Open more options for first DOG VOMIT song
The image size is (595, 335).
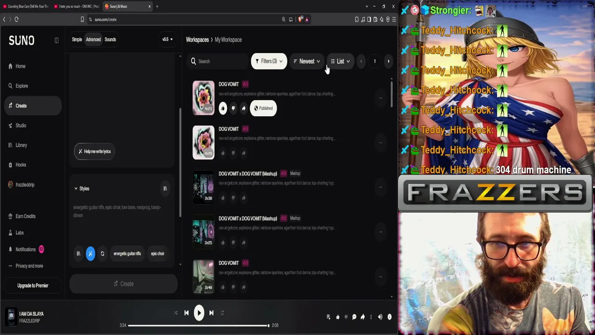pyautogui.click(x=381, y=98)
